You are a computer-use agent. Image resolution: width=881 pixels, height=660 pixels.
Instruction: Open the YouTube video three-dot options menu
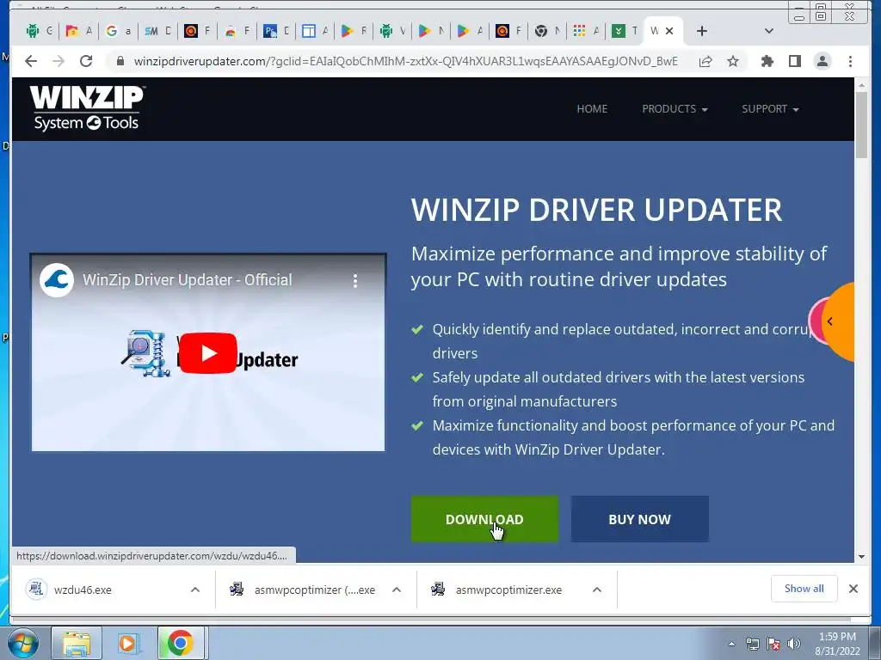coord(354,281)
